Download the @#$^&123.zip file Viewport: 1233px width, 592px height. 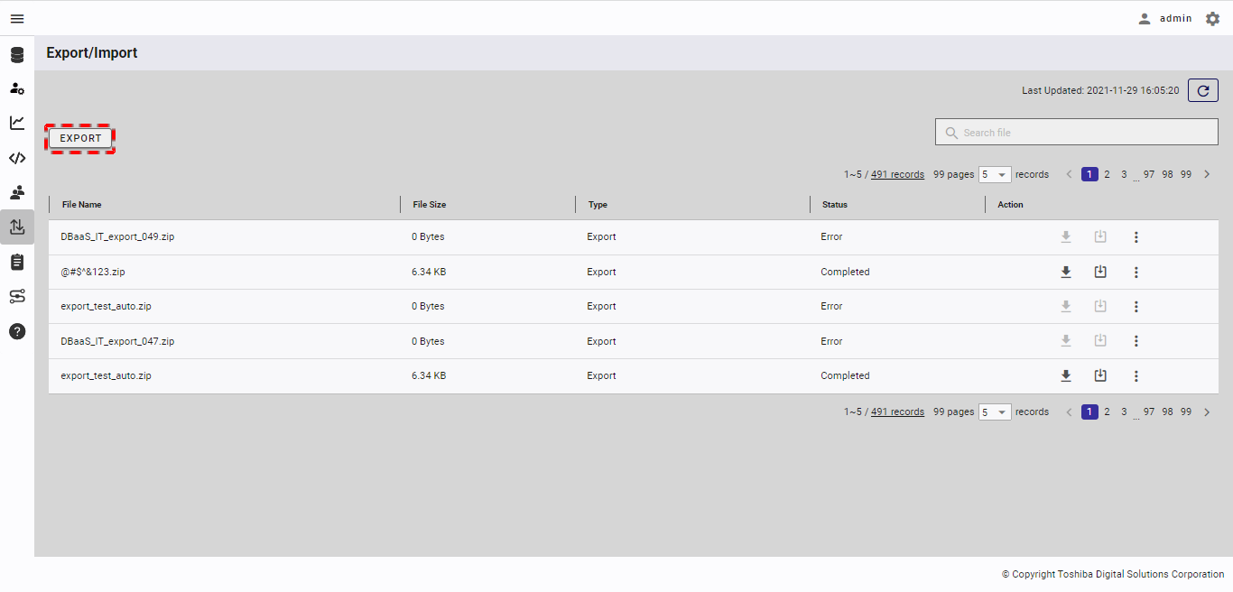tap(1066, 272)
